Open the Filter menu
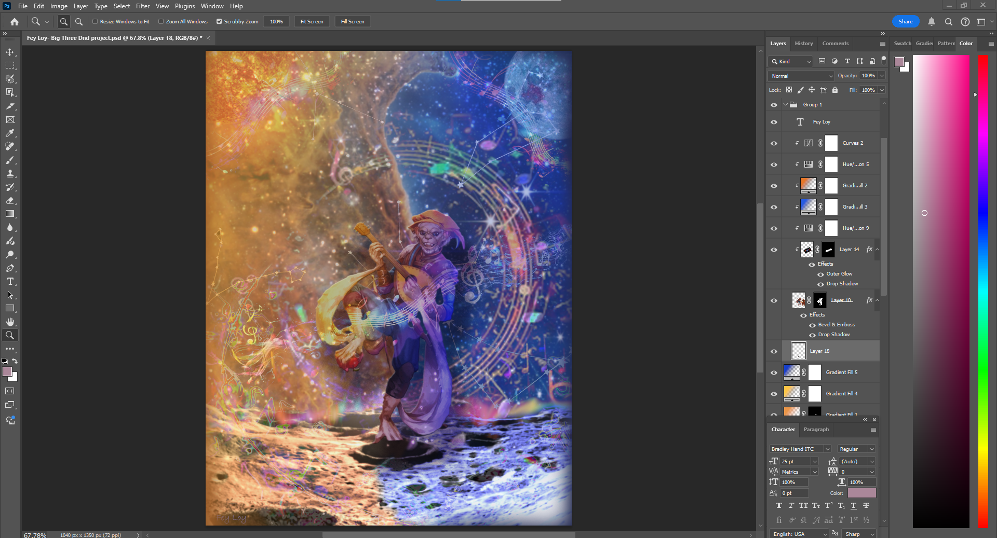Screen dimensions: 997x538 [x=143, y=6]
